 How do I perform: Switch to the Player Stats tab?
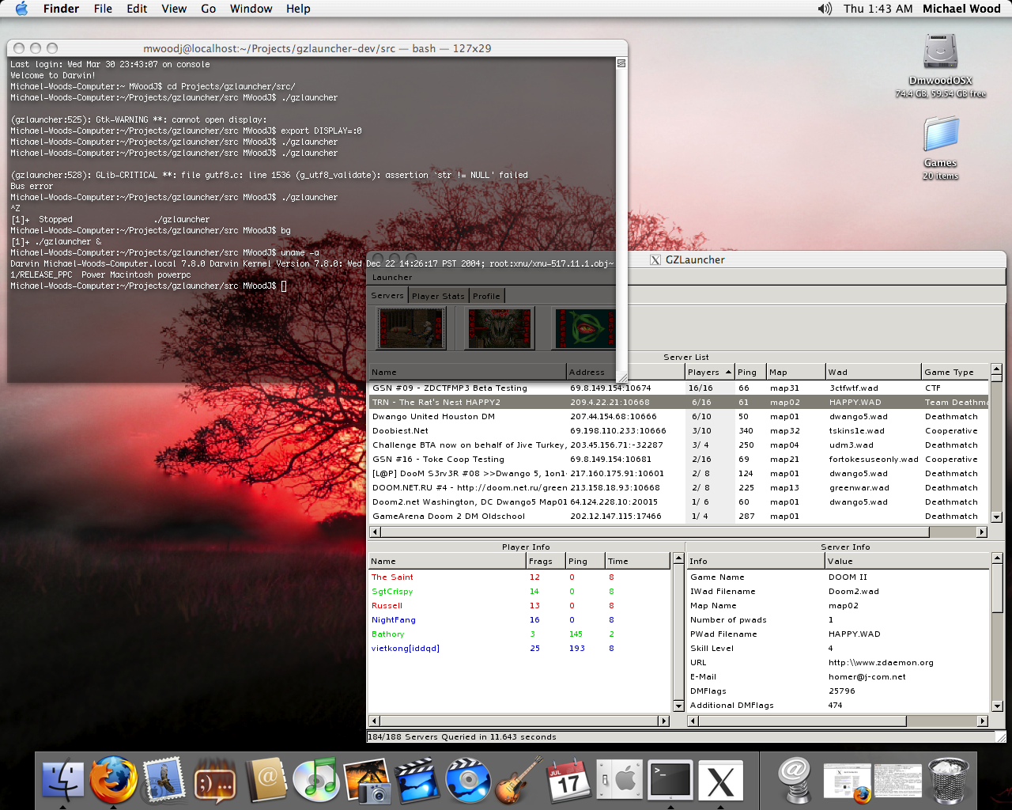coord(438,296)
